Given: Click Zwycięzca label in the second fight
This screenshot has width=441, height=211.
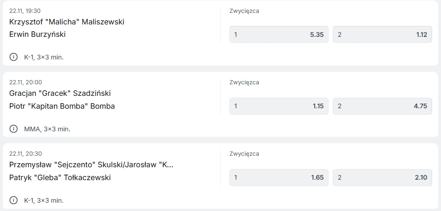Looking at the screenshot, I should (x=244, y=82).
